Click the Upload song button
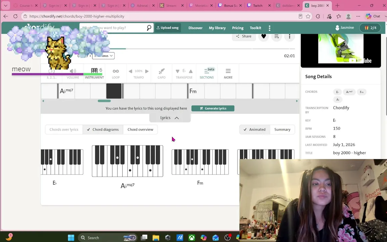Screen dimensions: 387x242 pos(168,28)
